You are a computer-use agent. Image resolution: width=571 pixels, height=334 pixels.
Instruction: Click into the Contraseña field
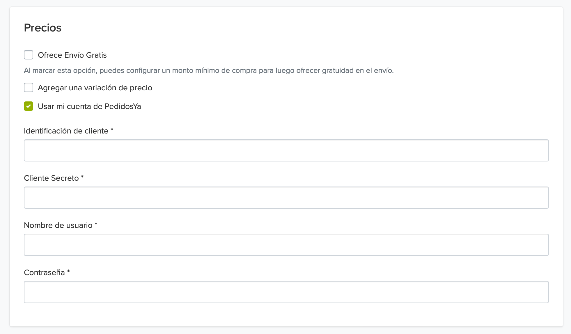coord(286,292)
